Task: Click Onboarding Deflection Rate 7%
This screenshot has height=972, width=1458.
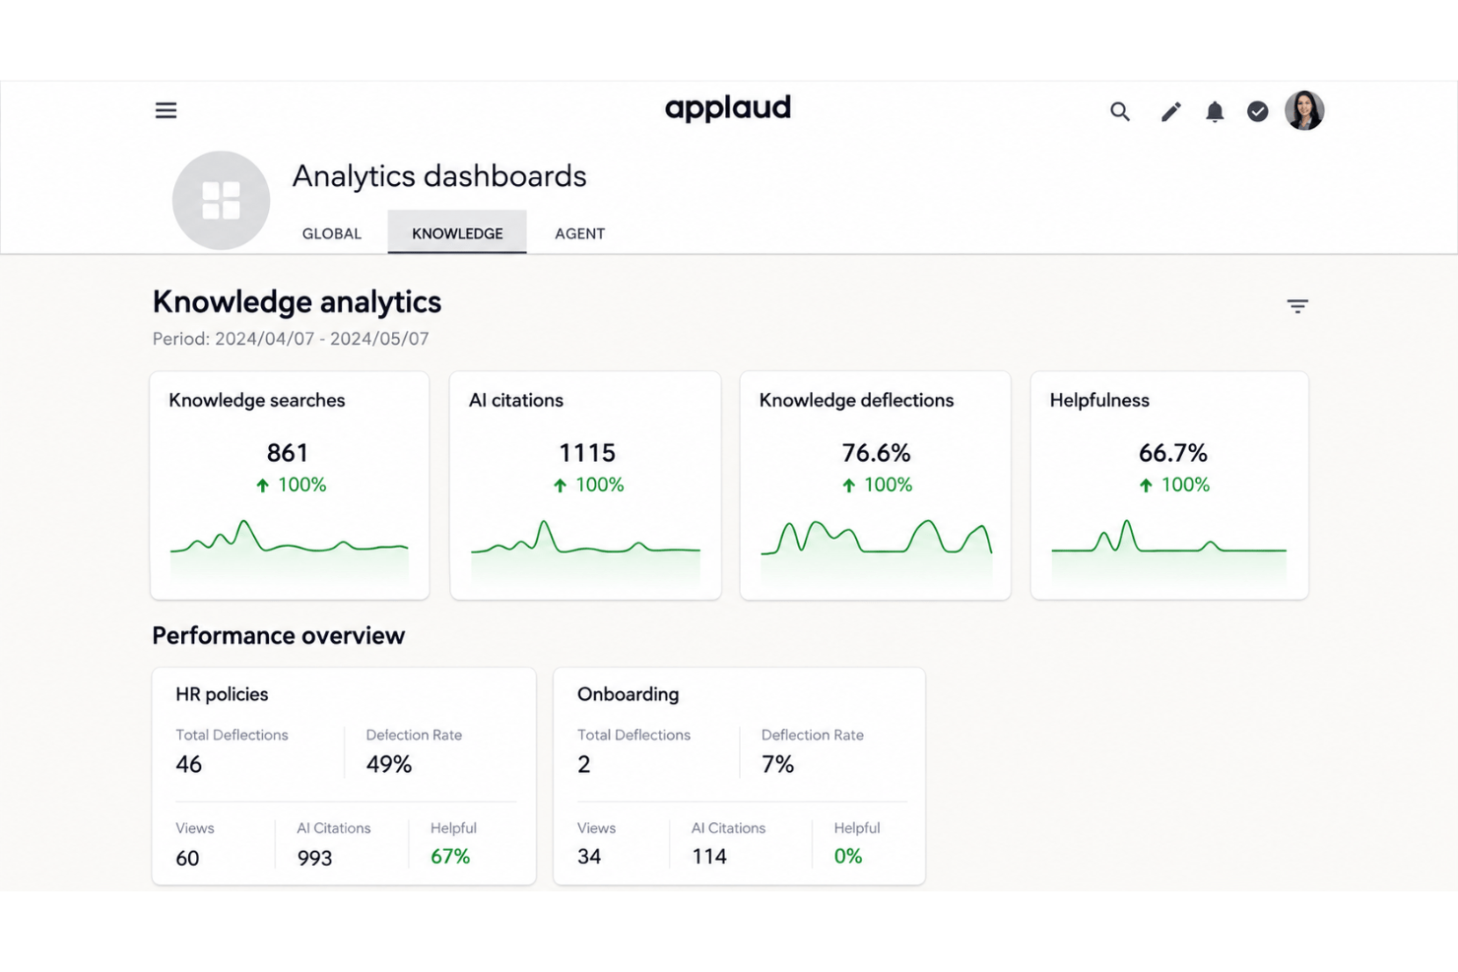Action: tap(777, 764)
